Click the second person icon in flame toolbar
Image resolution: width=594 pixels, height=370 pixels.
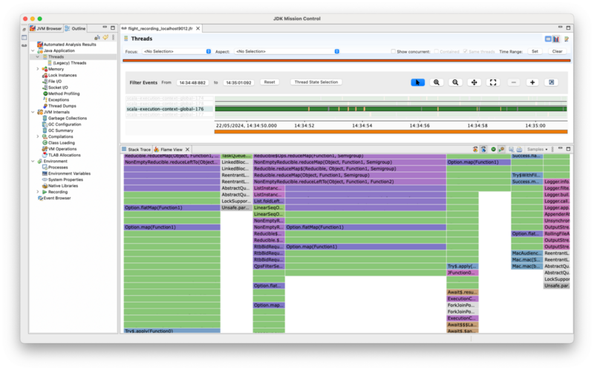pyautogui.click(x=484, y=150)
